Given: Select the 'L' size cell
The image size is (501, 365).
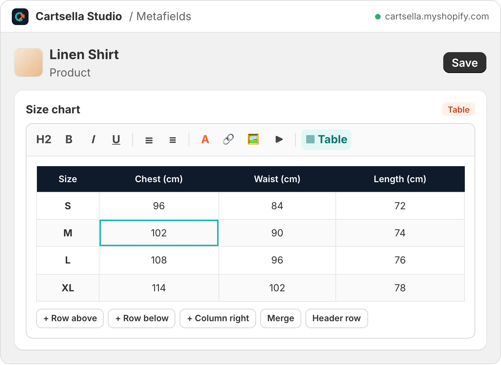Looking at the screenshot, I should pyautogui.click(x=68, y=260).
